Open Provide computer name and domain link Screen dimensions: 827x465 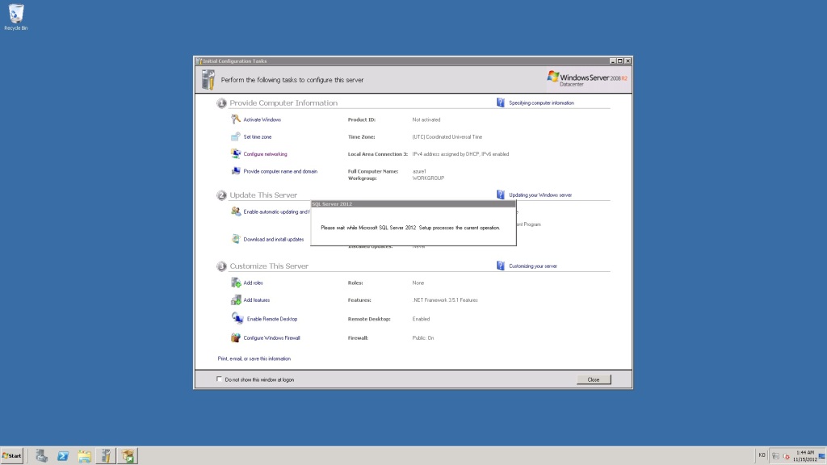(x=280, y=171)
